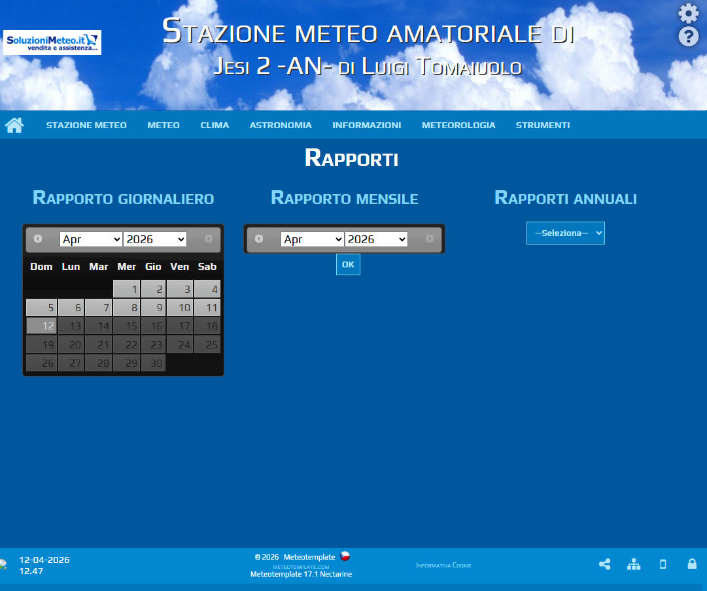
Task: Open month dropdown in daily report calendar
Action: 91,239
